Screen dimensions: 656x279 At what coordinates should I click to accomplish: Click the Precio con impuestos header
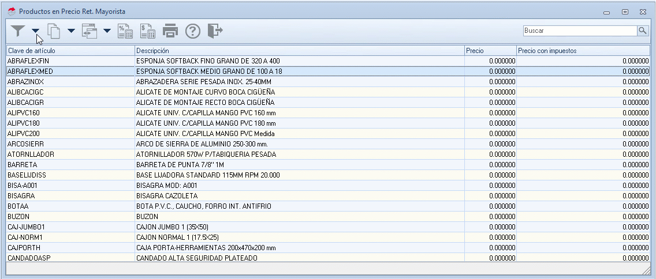click(583, 51)
